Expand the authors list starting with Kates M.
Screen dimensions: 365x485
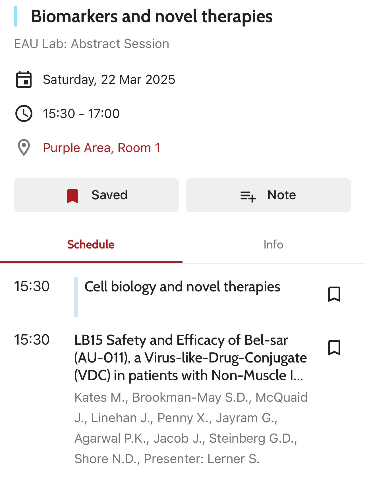191,428
